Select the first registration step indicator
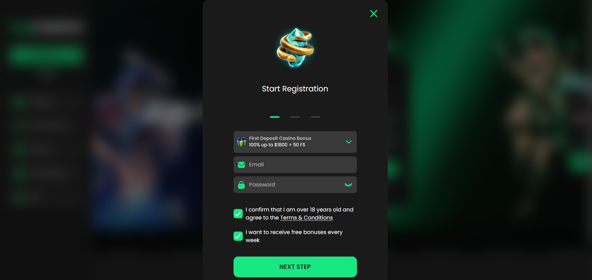Screen dimensions: 592x280 [275, 117]
